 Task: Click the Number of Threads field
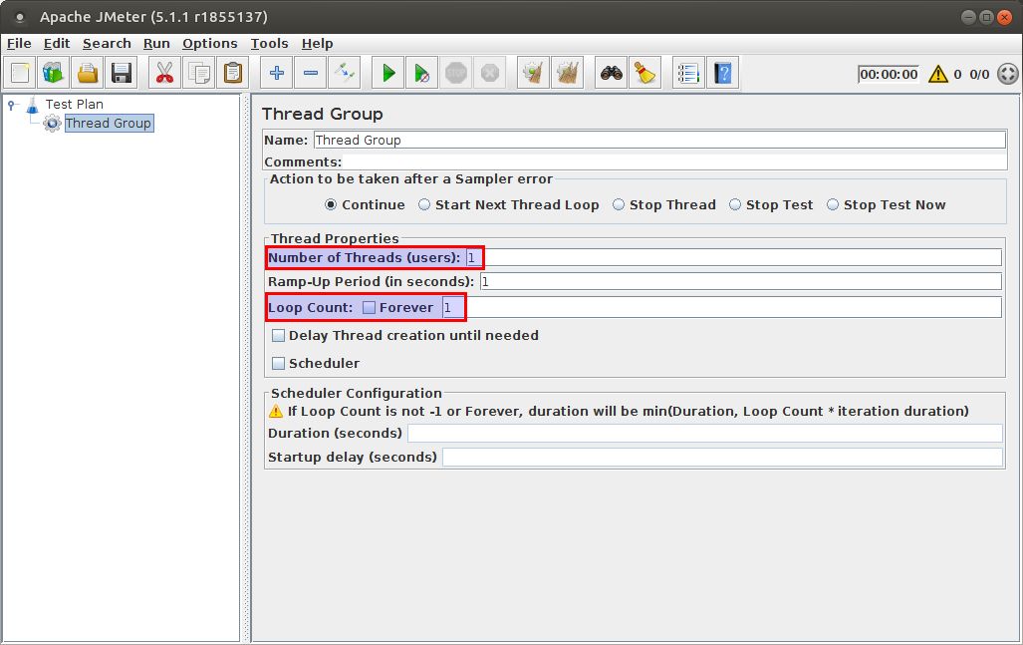pos(734,257)
